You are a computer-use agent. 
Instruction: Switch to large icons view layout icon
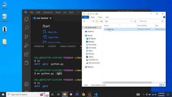pos(164,85)
